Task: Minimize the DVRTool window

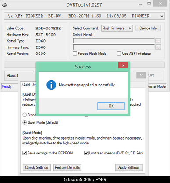Action: [x=141, y=4]
